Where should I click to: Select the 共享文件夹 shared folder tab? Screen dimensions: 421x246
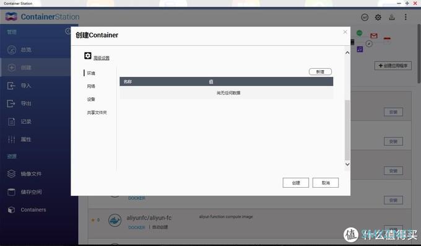(x=97, y=112)
